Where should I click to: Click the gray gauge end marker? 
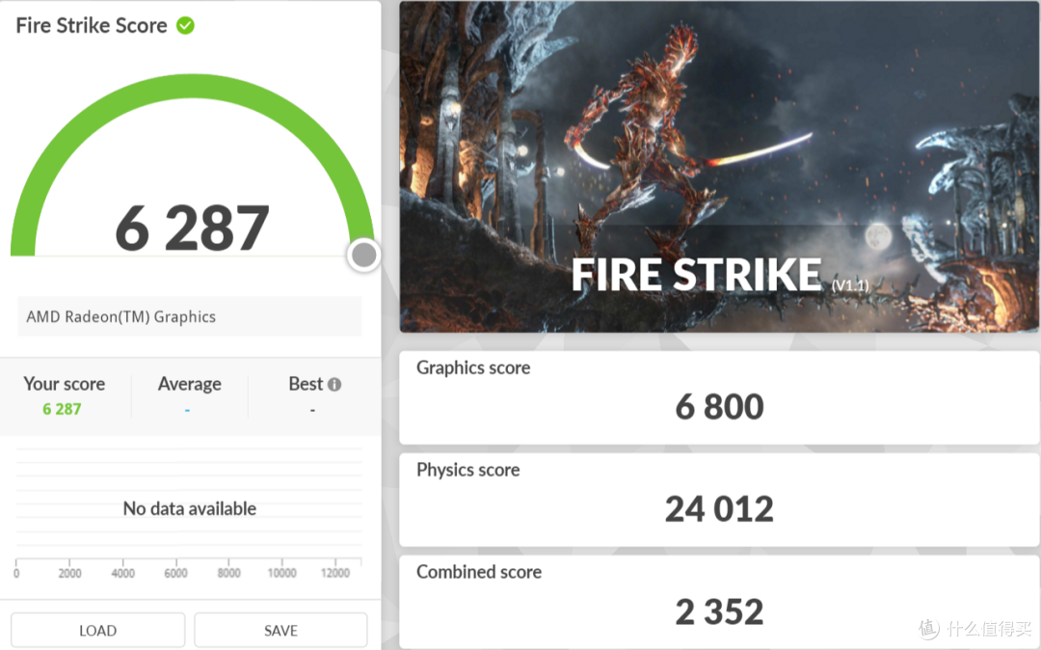[x=363, y=255]
